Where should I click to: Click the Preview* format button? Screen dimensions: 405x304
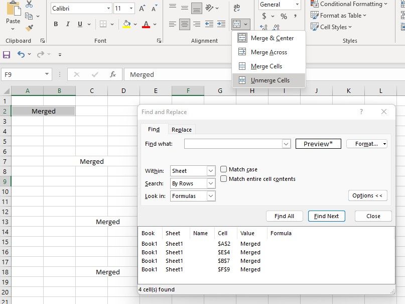(318, 144)
